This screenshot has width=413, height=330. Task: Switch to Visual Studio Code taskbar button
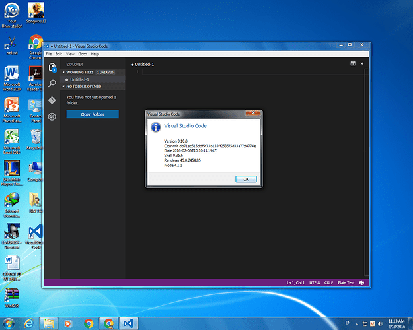pyautogui.click(x=129, y=323)
